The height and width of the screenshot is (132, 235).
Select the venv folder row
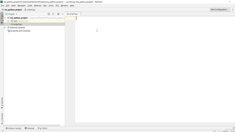(34, 21)
